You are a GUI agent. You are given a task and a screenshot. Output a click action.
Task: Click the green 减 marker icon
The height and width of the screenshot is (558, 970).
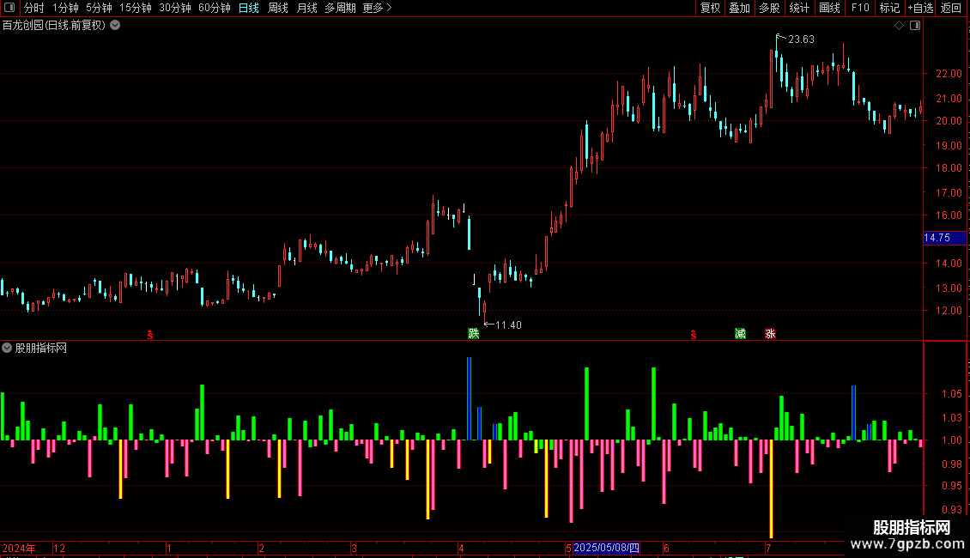coord(741,334)
